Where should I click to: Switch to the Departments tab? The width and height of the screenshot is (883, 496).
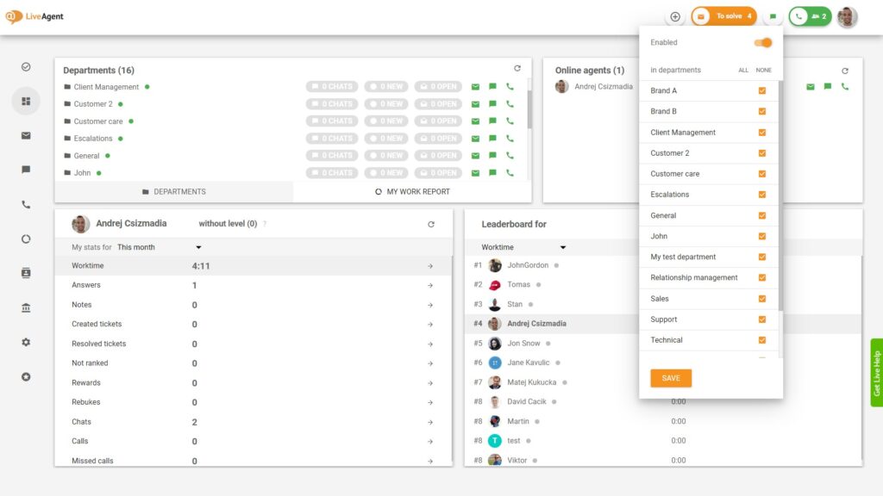[x=173, y=192]
